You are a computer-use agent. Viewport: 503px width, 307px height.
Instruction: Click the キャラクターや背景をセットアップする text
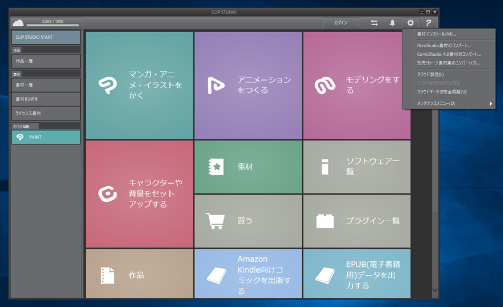click(x=155, y=193)
